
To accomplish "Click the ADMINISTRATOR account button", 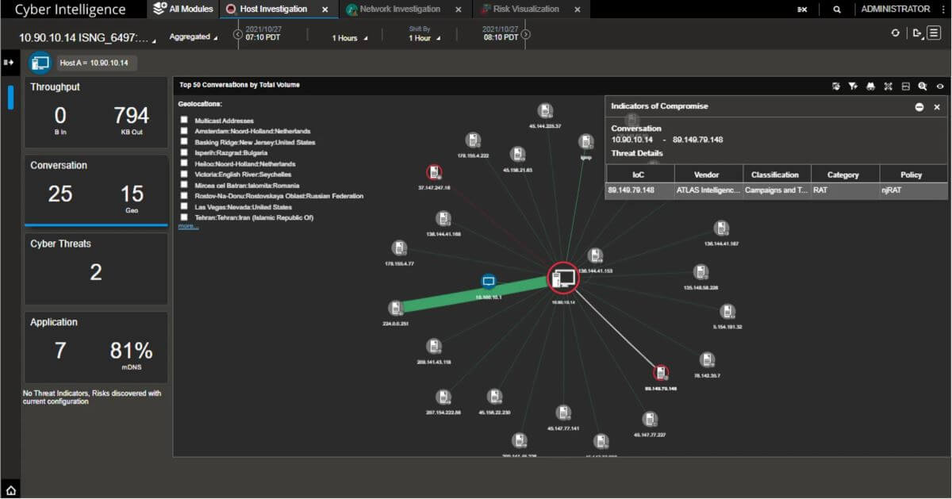I will click(895, 9).
